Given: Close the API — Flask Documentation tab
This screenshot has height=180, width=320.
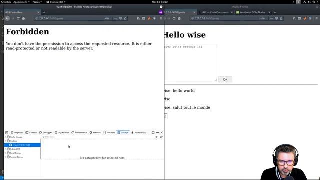Looking at the screenshot, I should (x=232, y=12).
